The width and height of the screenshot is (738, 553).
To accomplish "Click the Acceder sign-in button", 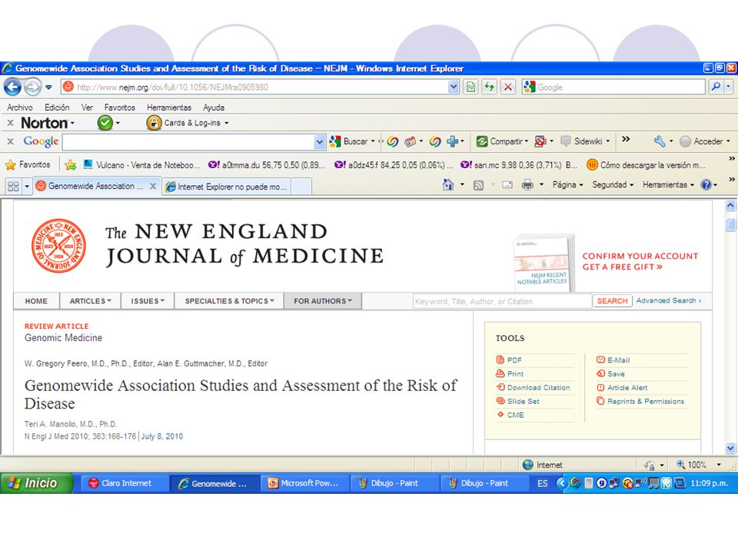I will coord(705,141).
